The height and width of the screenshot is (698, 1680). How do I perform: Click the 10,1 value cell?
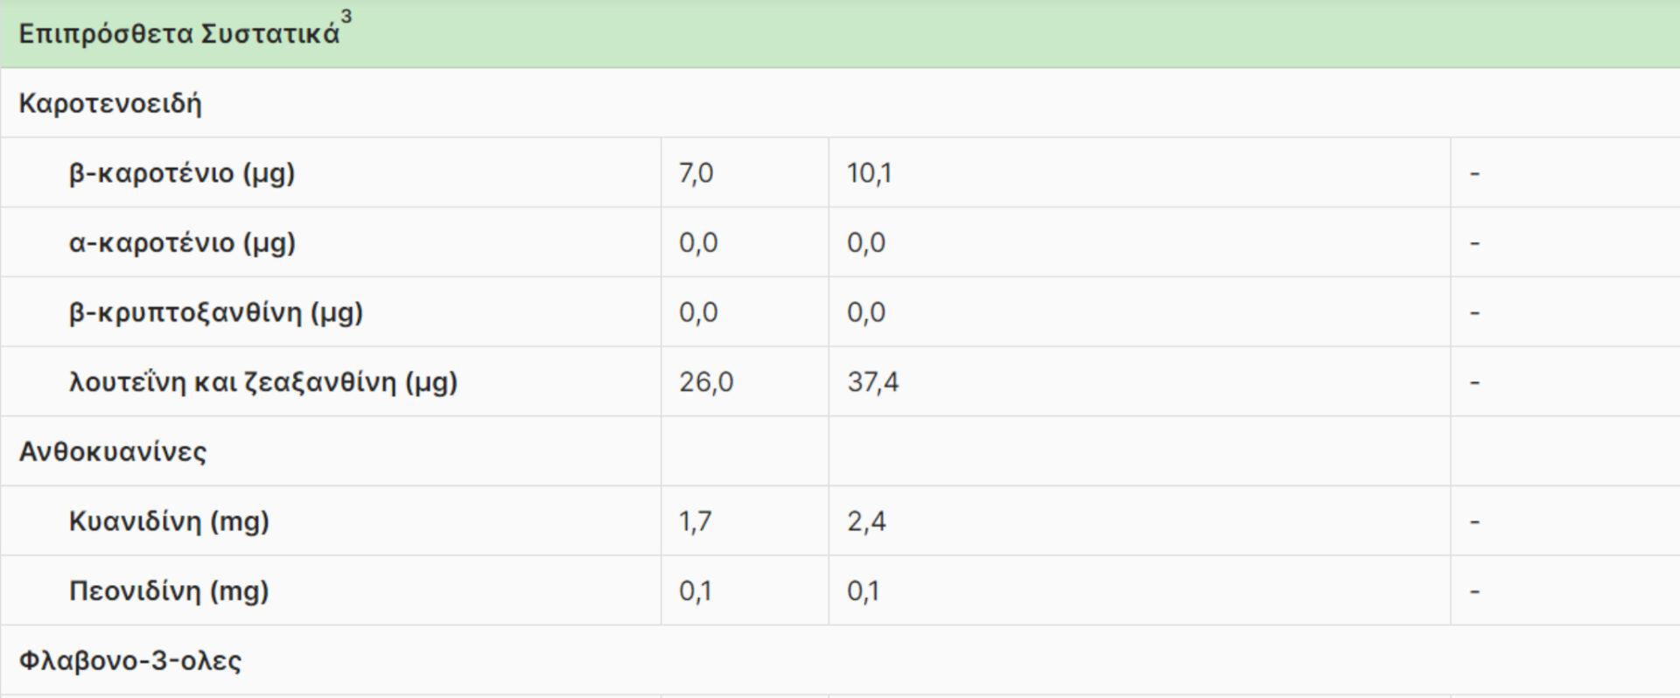869,173
